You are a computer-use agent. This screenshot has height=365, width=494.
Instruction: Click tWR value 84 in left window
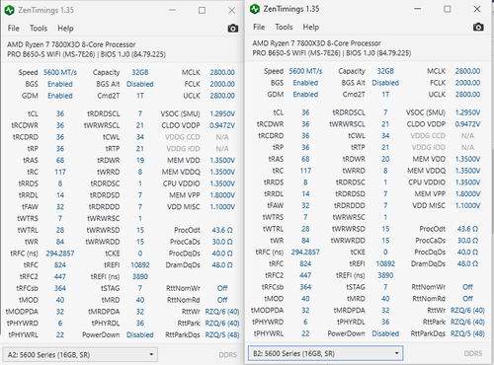point(60,242)
